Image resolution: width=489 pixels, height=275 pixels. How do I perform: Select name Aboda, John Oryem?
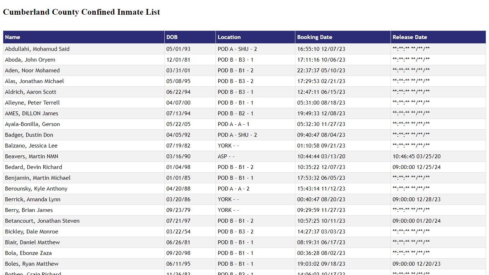pos(30,60)
